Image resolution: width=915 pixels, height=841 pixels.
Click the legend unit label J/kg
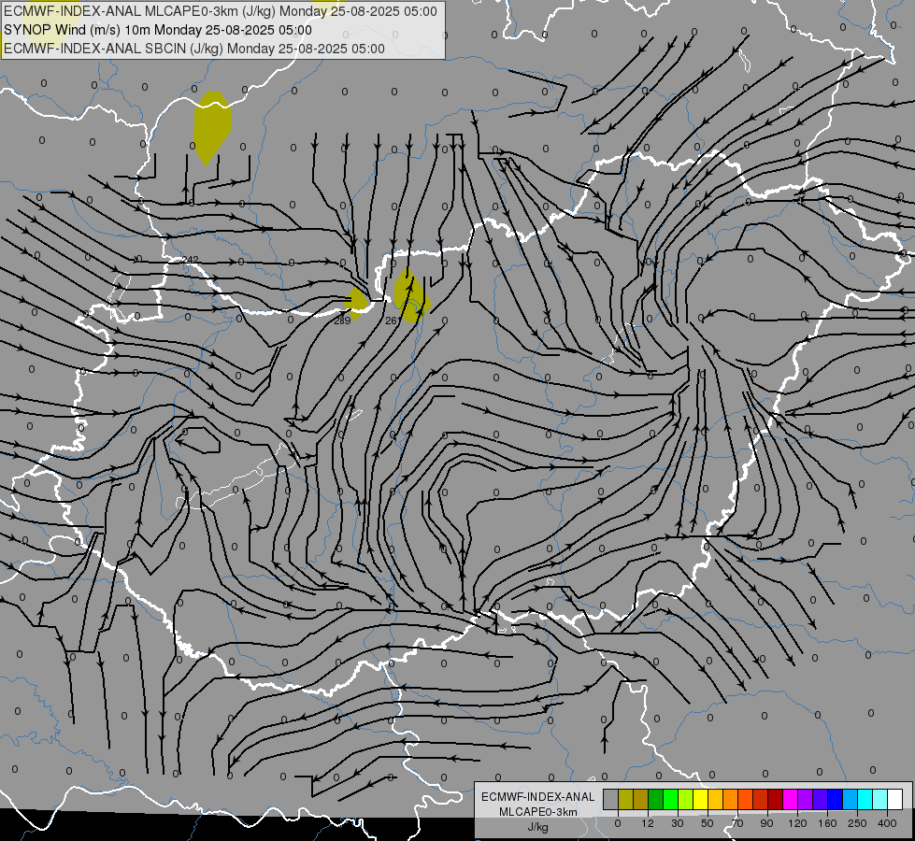click(538, 827)
